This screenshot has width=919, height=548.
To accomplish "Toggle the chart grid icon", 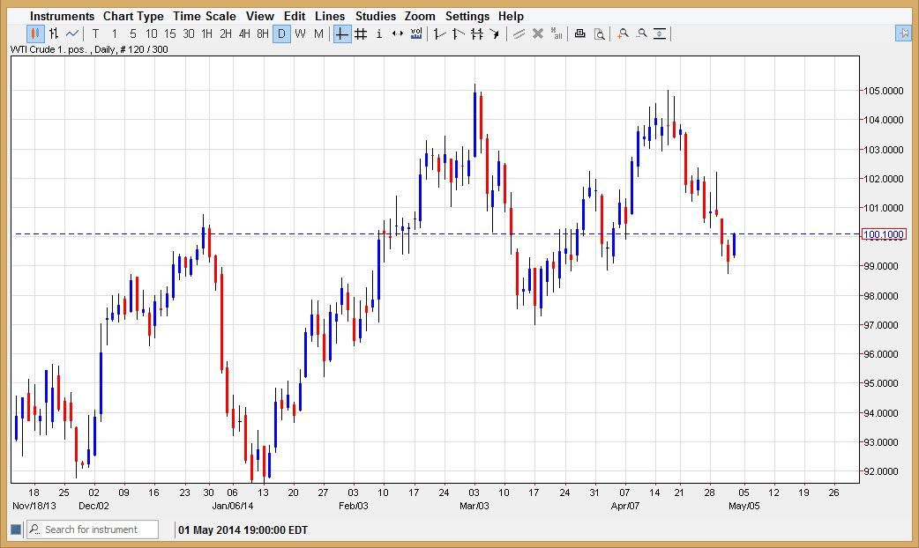I will coord(359,33).
